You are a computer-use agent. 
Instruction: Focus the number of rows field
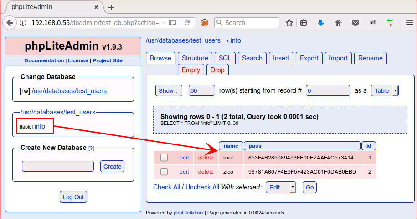(201, 91)
